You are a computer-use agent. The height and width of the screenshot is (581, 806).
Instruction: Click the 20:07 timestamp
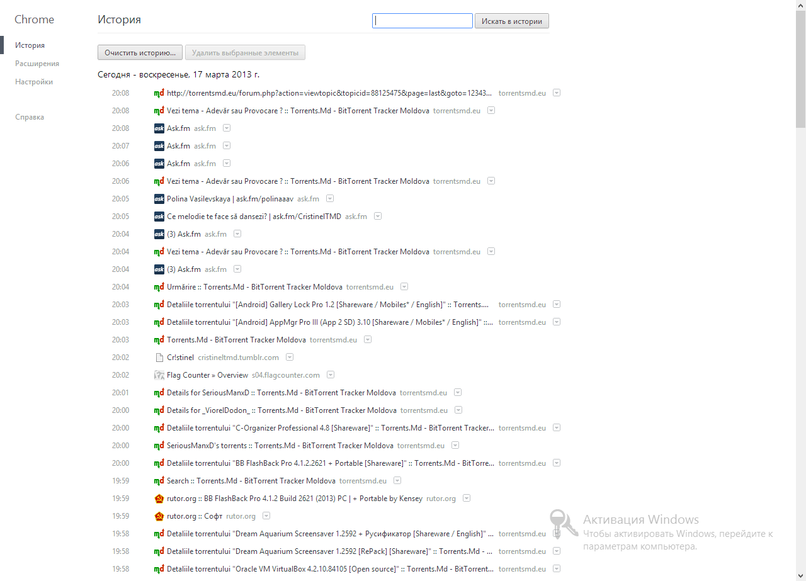pyautogui.click(x=120, y=146)
